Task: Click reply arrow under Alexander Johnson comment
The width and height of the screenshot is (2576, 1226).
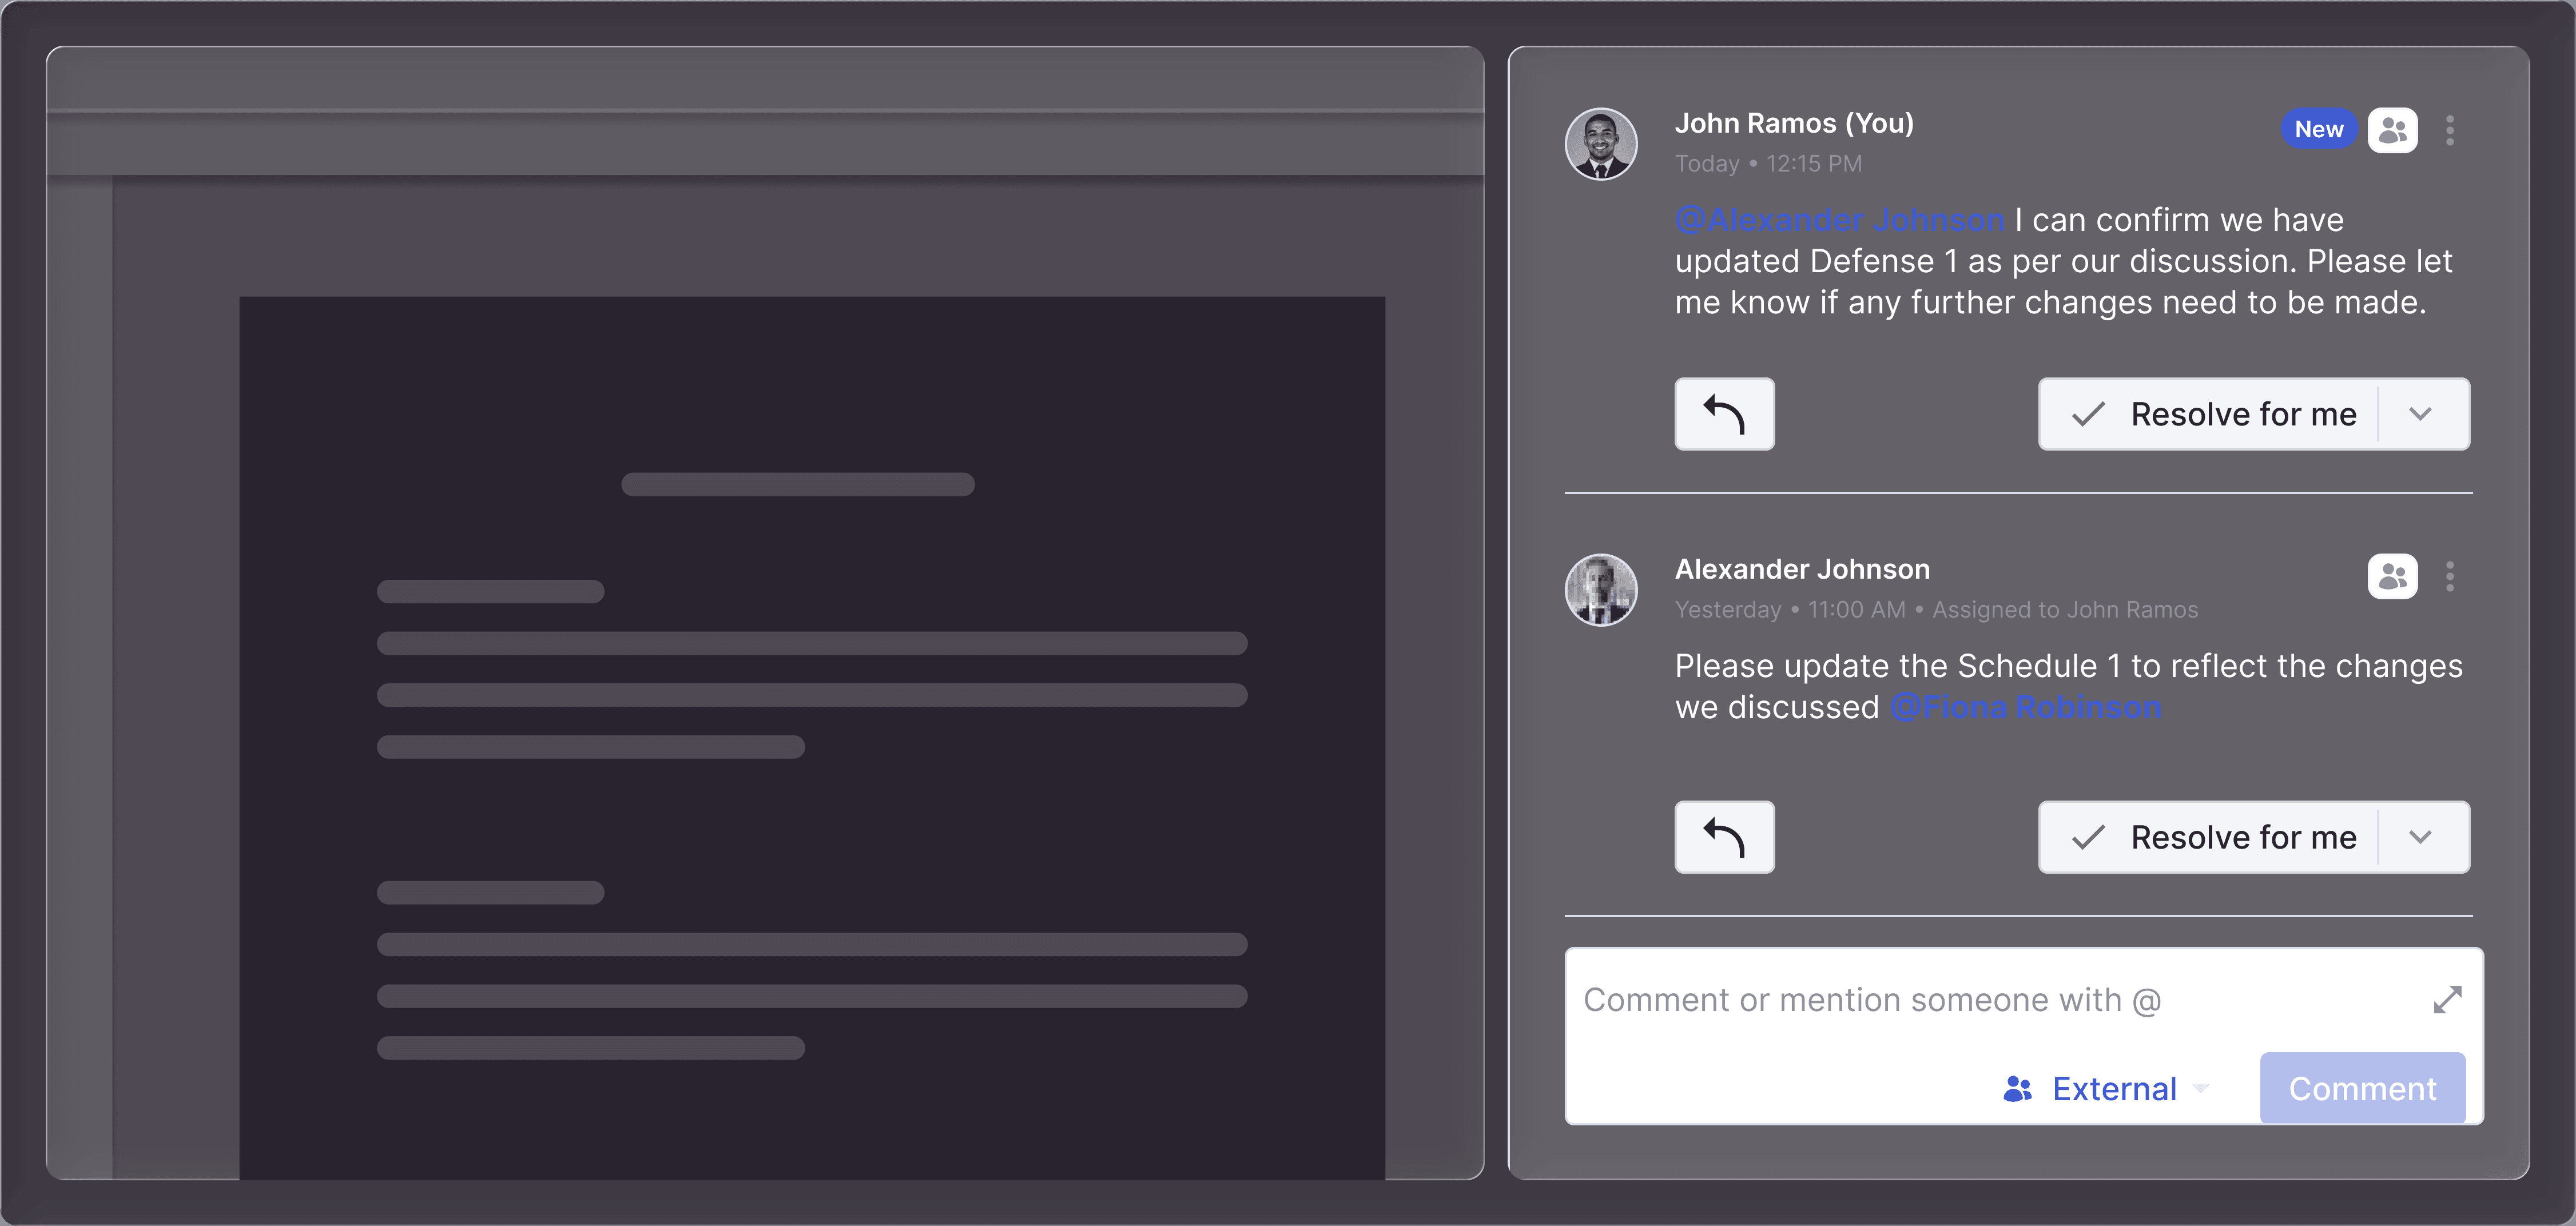Action: [x=1724, y=837]
